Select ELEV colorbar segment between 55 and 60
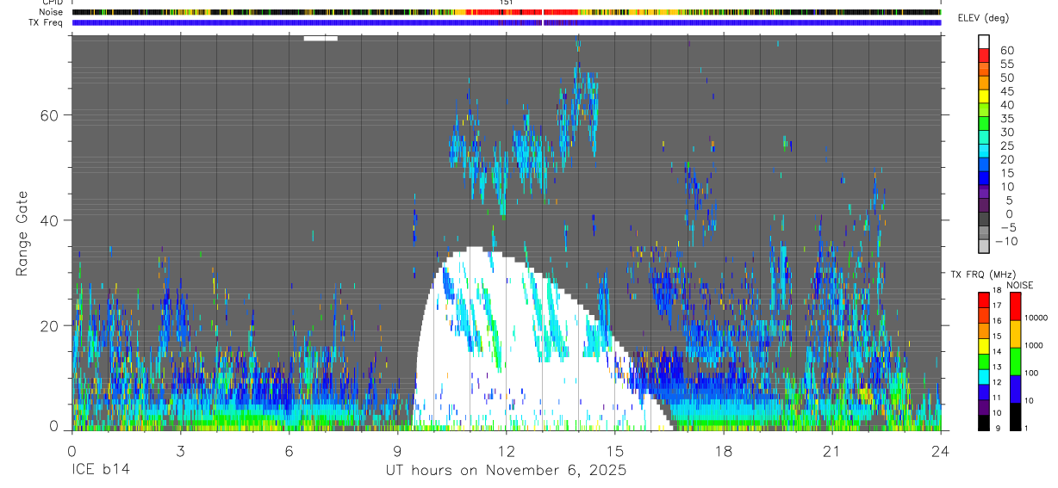 pyautogui.click(x=985, y=57)
